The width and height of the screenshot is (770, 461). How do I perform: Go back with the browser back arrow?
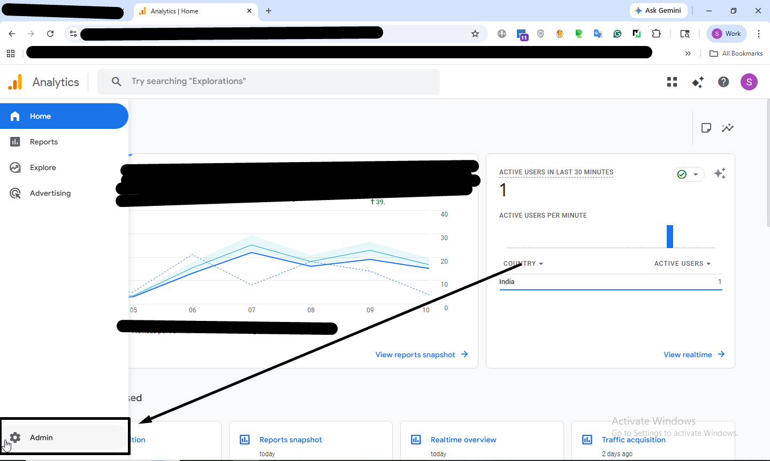point(12,34)
